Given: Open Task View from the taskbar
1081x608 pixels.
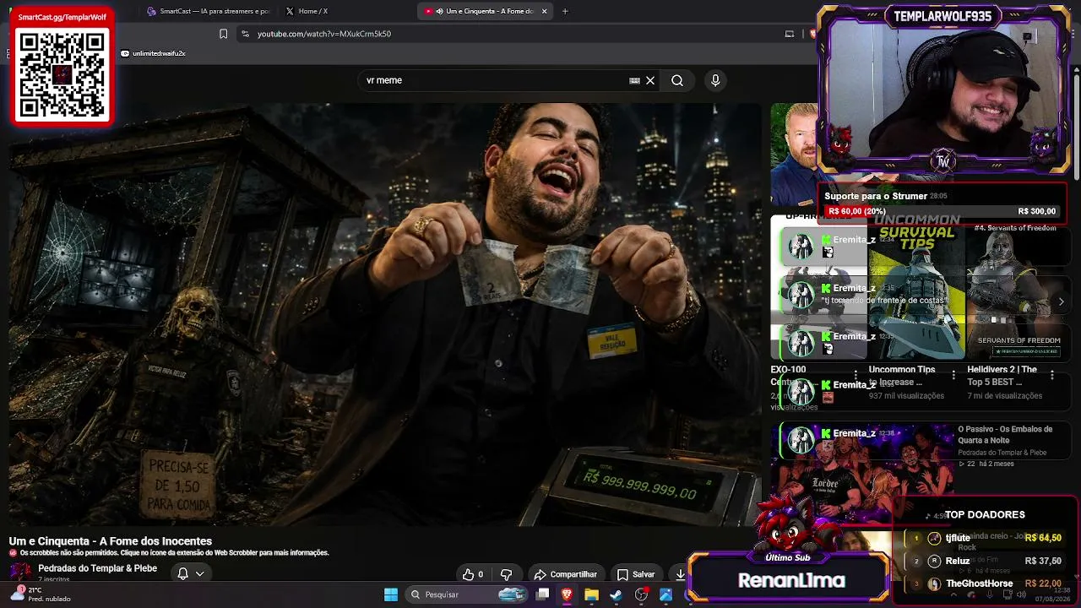Looking at the screenshot, I should pyautogui.click(x=543, y=594).
